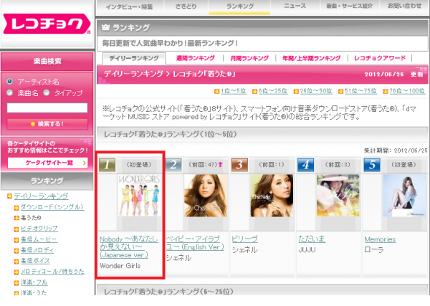The width and height of the screenshot is (430, 306).
Task: Click bullet icon beside ダウンロード(シングル)
Action: pos(16,208)
